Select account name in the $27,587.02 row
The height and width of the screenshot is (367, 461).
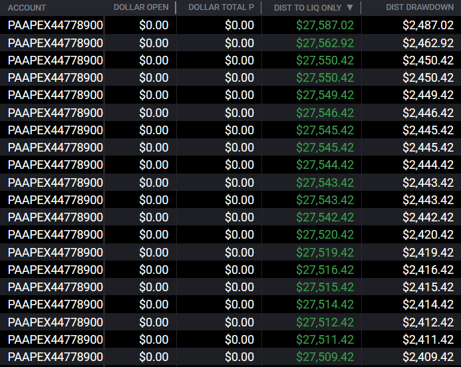(x=55, y=25)
